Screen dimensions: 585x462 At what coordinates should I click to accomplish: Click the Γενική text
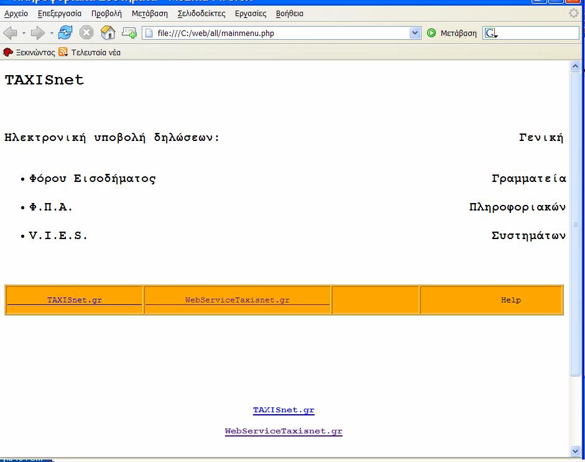[541, 138]
